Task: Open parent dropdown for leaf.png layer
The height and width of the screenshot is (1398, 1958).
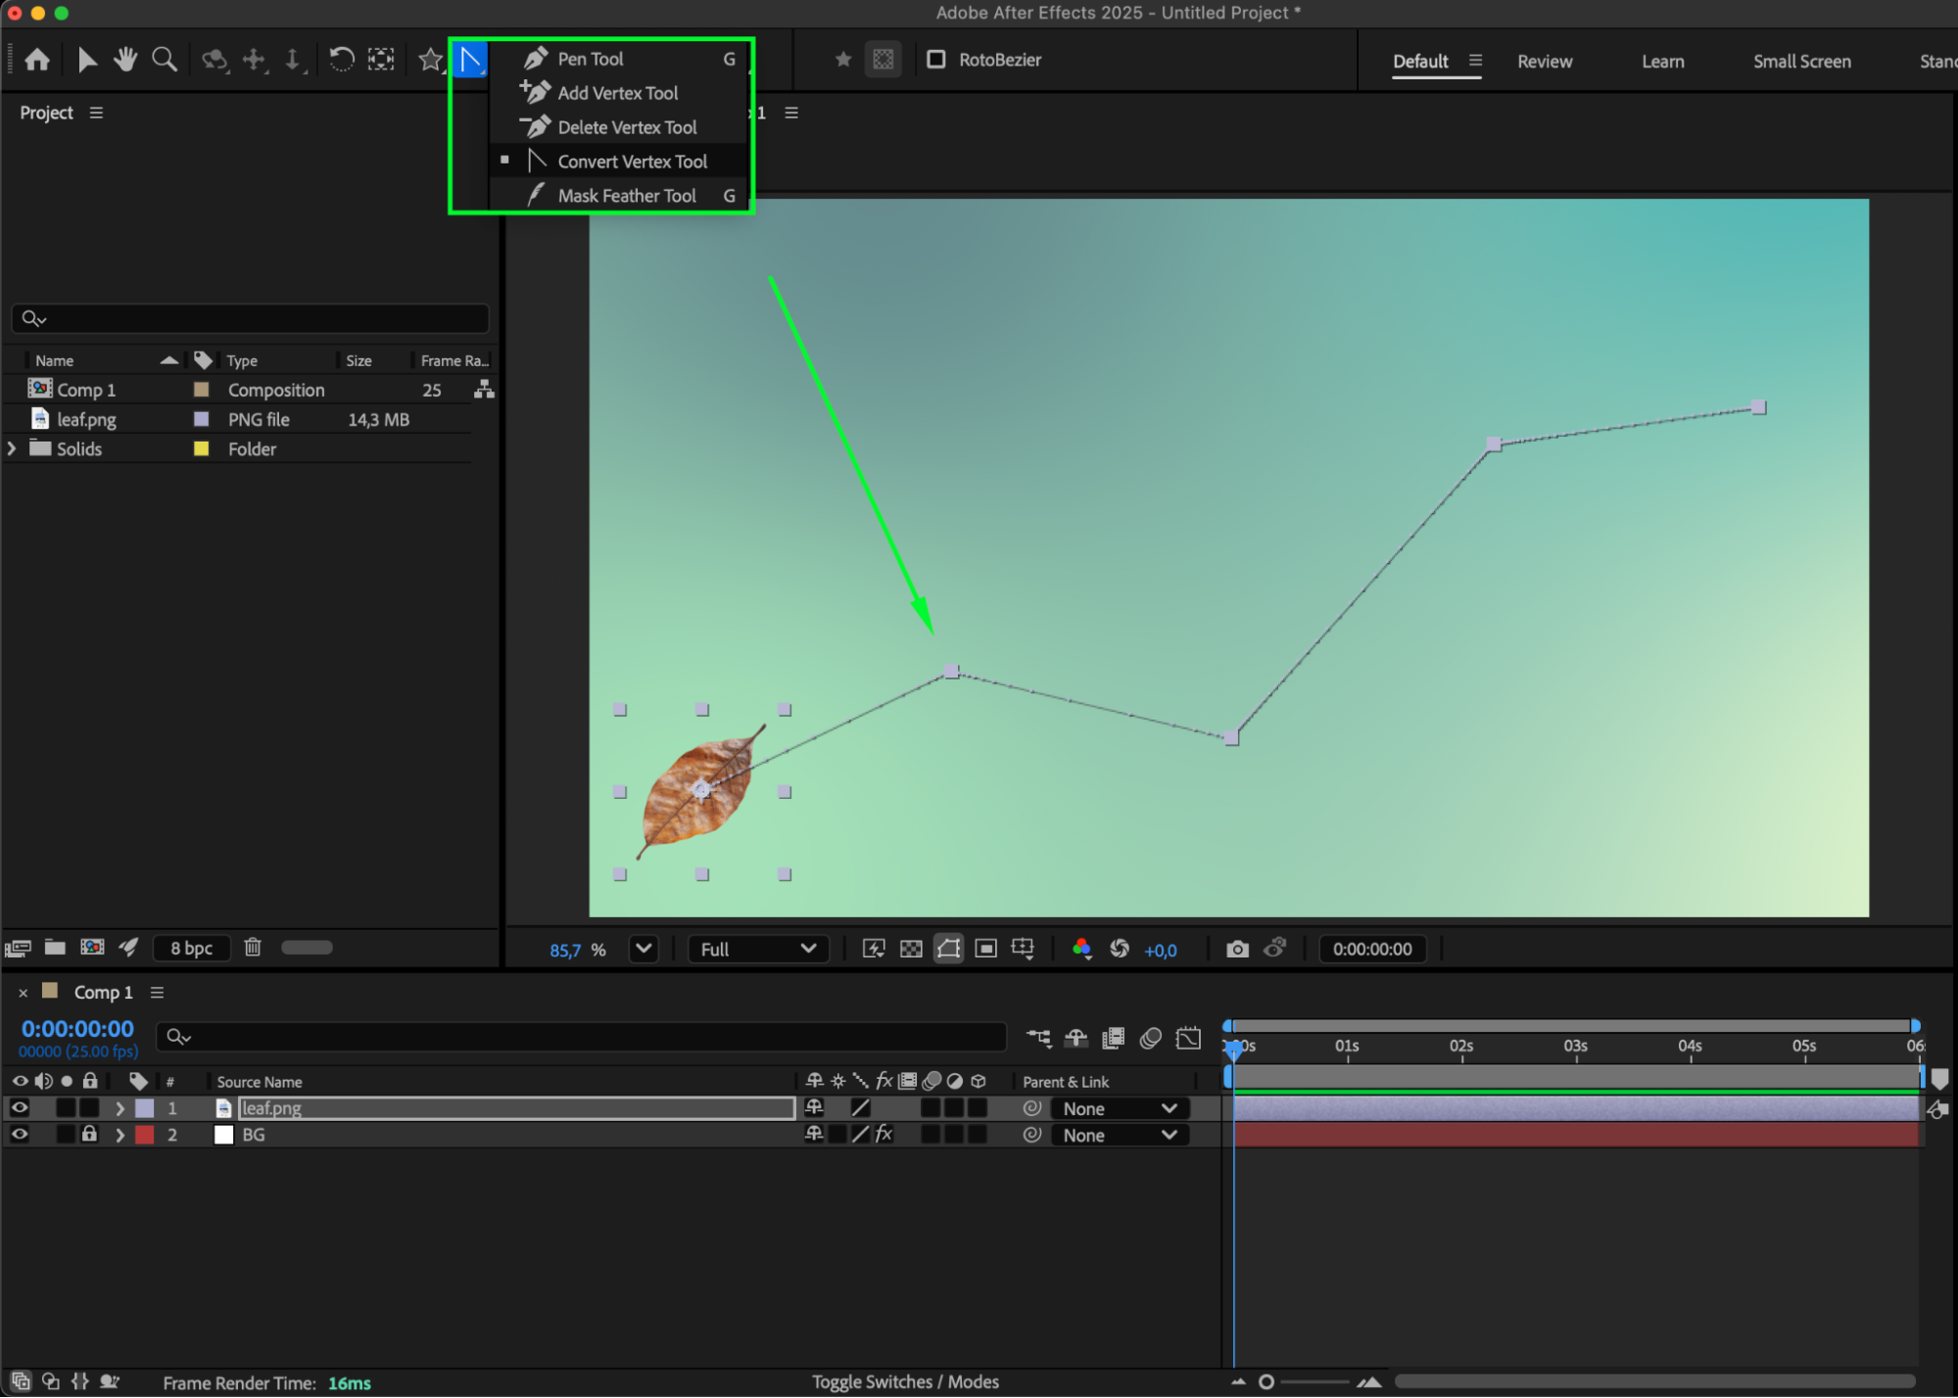Action: [1119, 1108]
